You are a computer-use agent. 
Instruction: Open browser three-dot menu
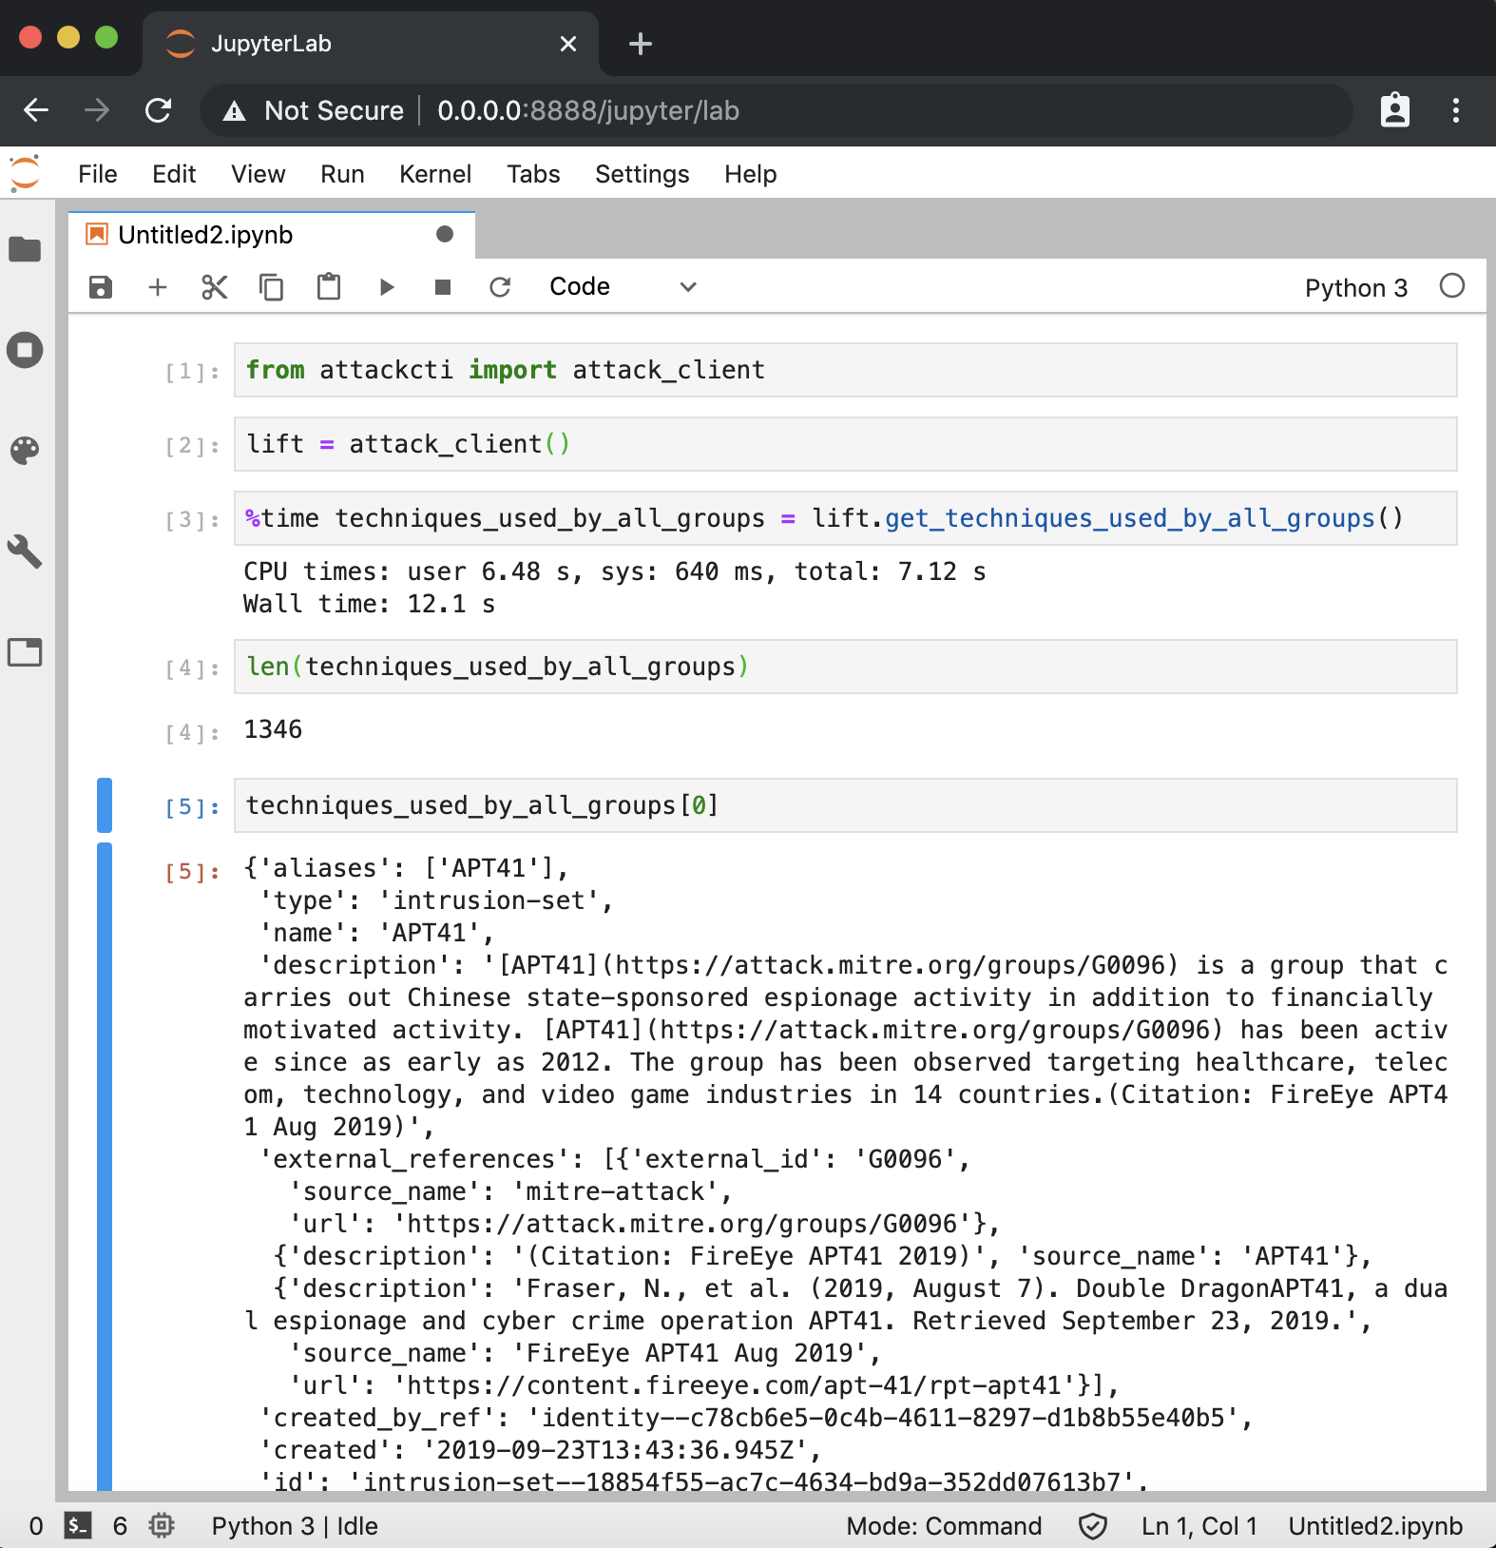click(1456, 110)
